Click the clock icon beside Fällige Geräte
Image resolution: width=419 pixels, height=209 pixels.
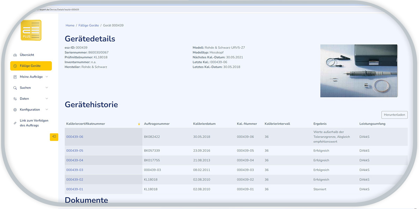15,66
